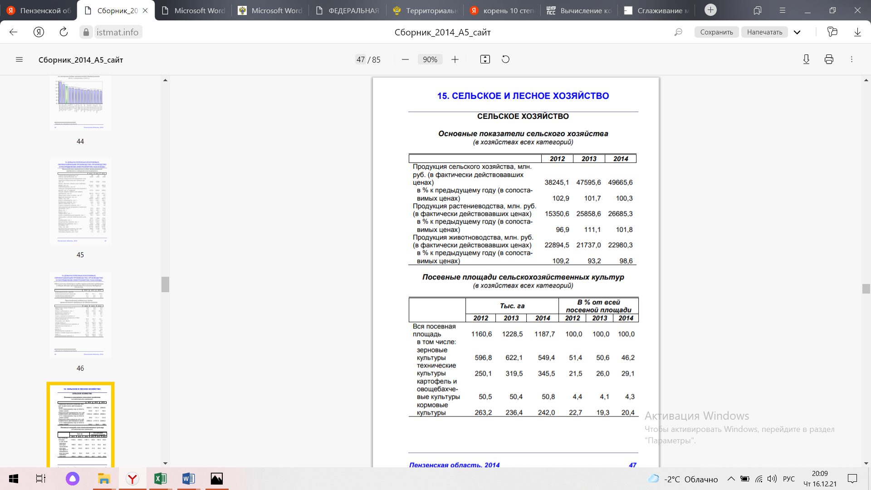Open the browser main menu
Viewport: 871px width, 490px height.
click(783, 10)
